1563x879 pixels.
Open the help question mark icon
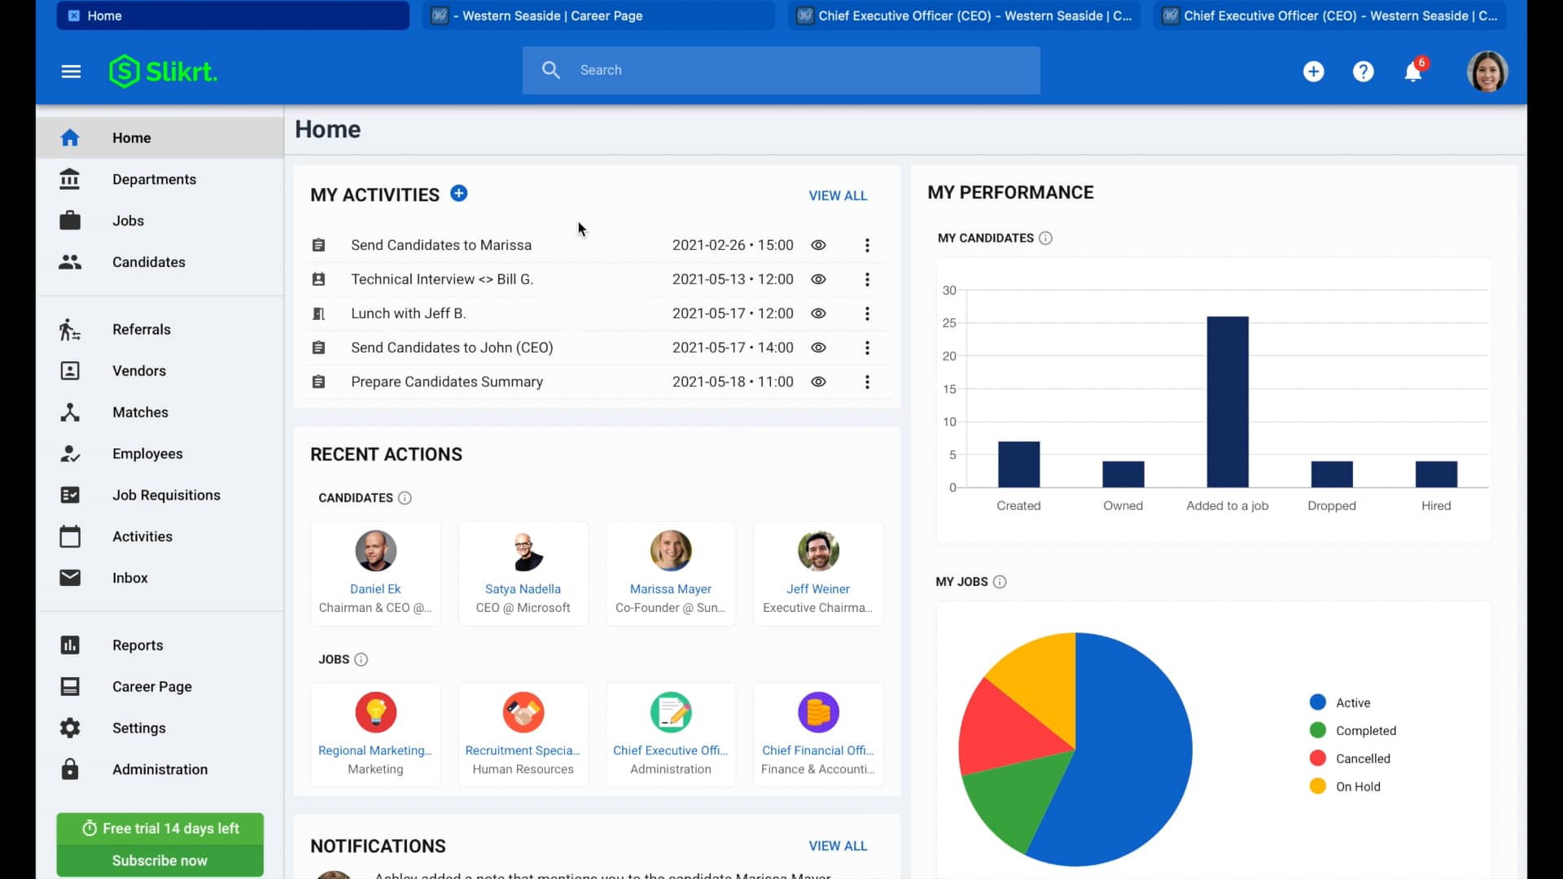(1364, 72)
